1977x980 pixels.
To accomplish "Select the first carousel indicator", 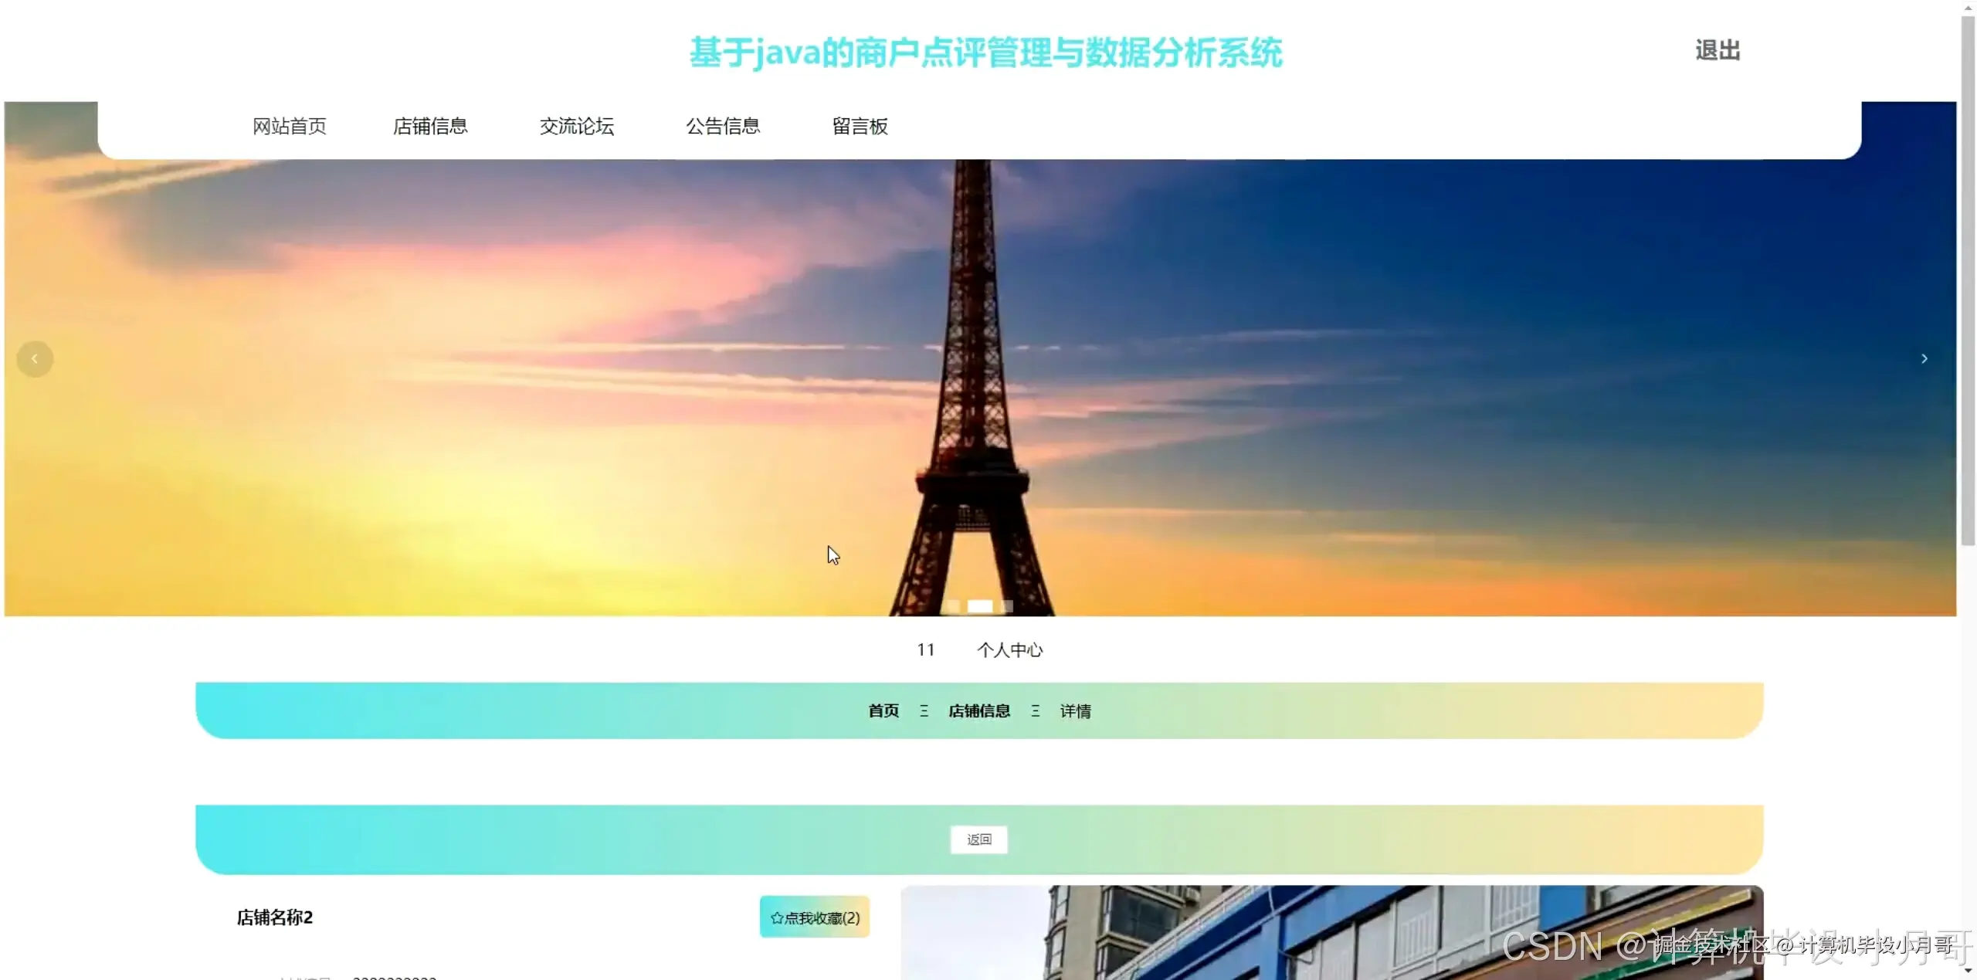I will pyautogui.click(x=951, y=606).
